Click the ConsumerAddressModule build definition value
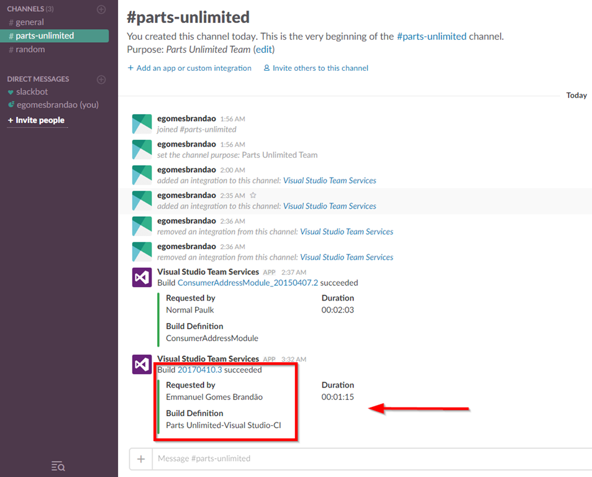Screen dimensions: 592x477 tap(212, 338)
